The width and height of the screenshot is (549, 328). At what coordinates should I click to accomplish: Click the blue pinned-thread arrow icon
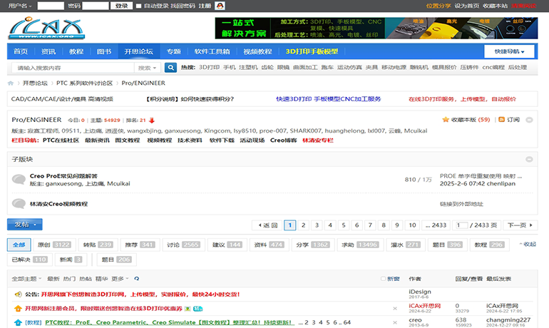point(18,322)
